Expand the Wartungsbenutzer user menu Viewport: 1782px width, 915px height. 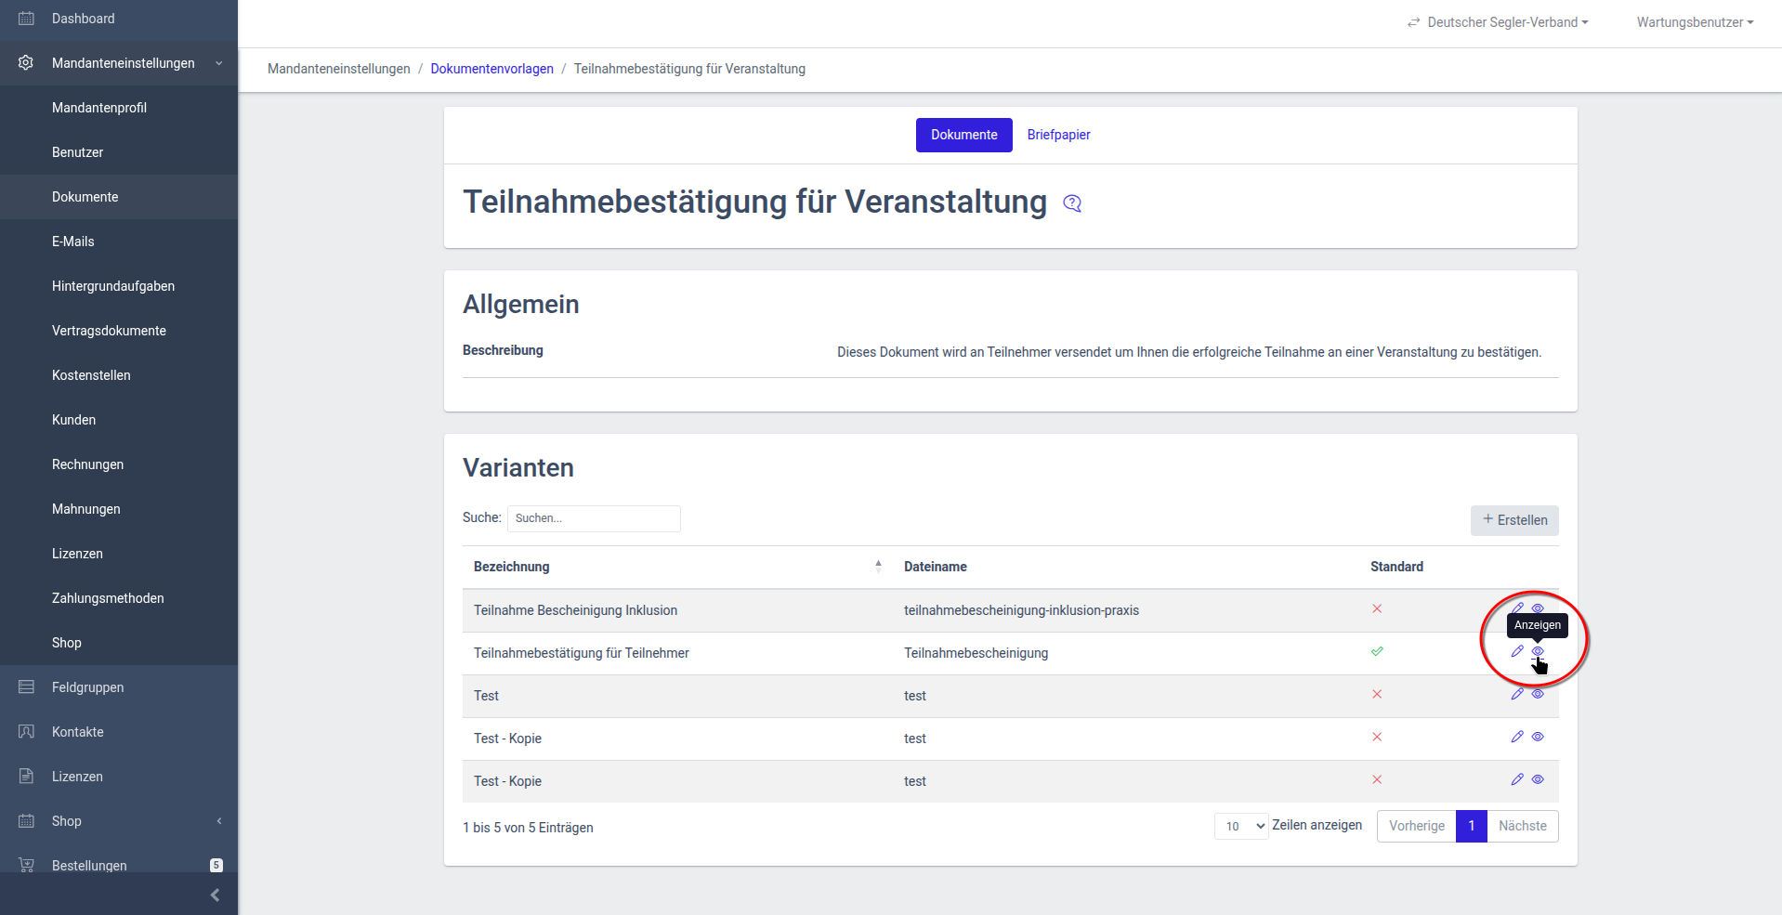coord(1695,22)
